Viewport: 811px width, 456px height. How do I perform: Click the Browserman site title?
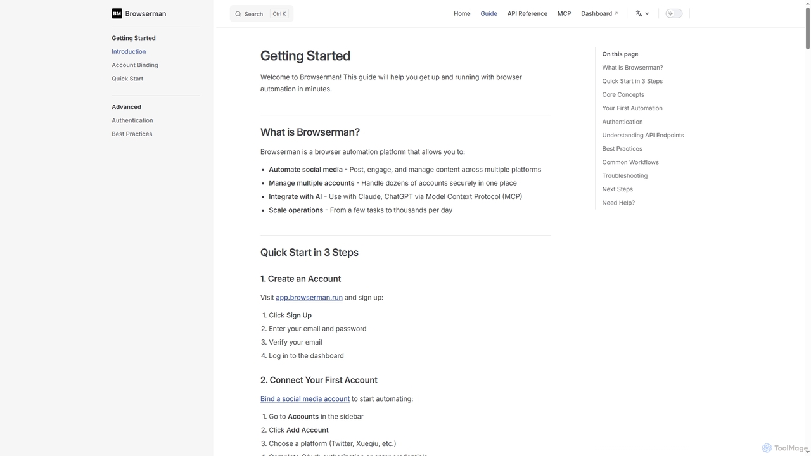point(146,13)
